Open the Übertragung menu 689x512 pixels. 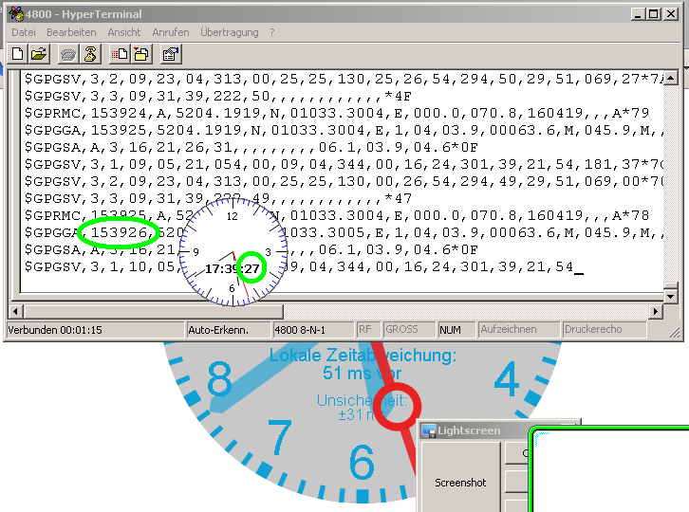coord(230,32)
